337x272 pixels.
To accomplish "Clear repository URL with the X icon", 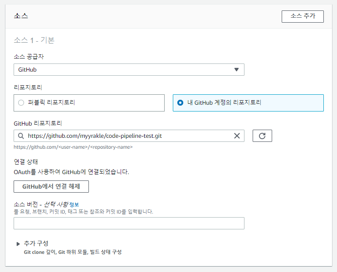I will tap(237, 136).
